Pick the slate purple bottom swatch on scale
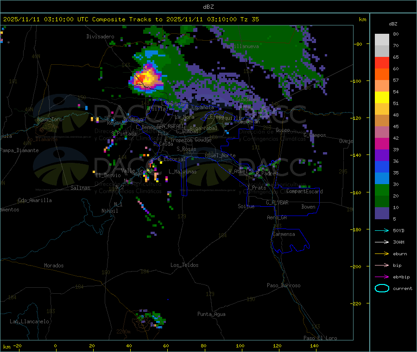 click(382, 213)
